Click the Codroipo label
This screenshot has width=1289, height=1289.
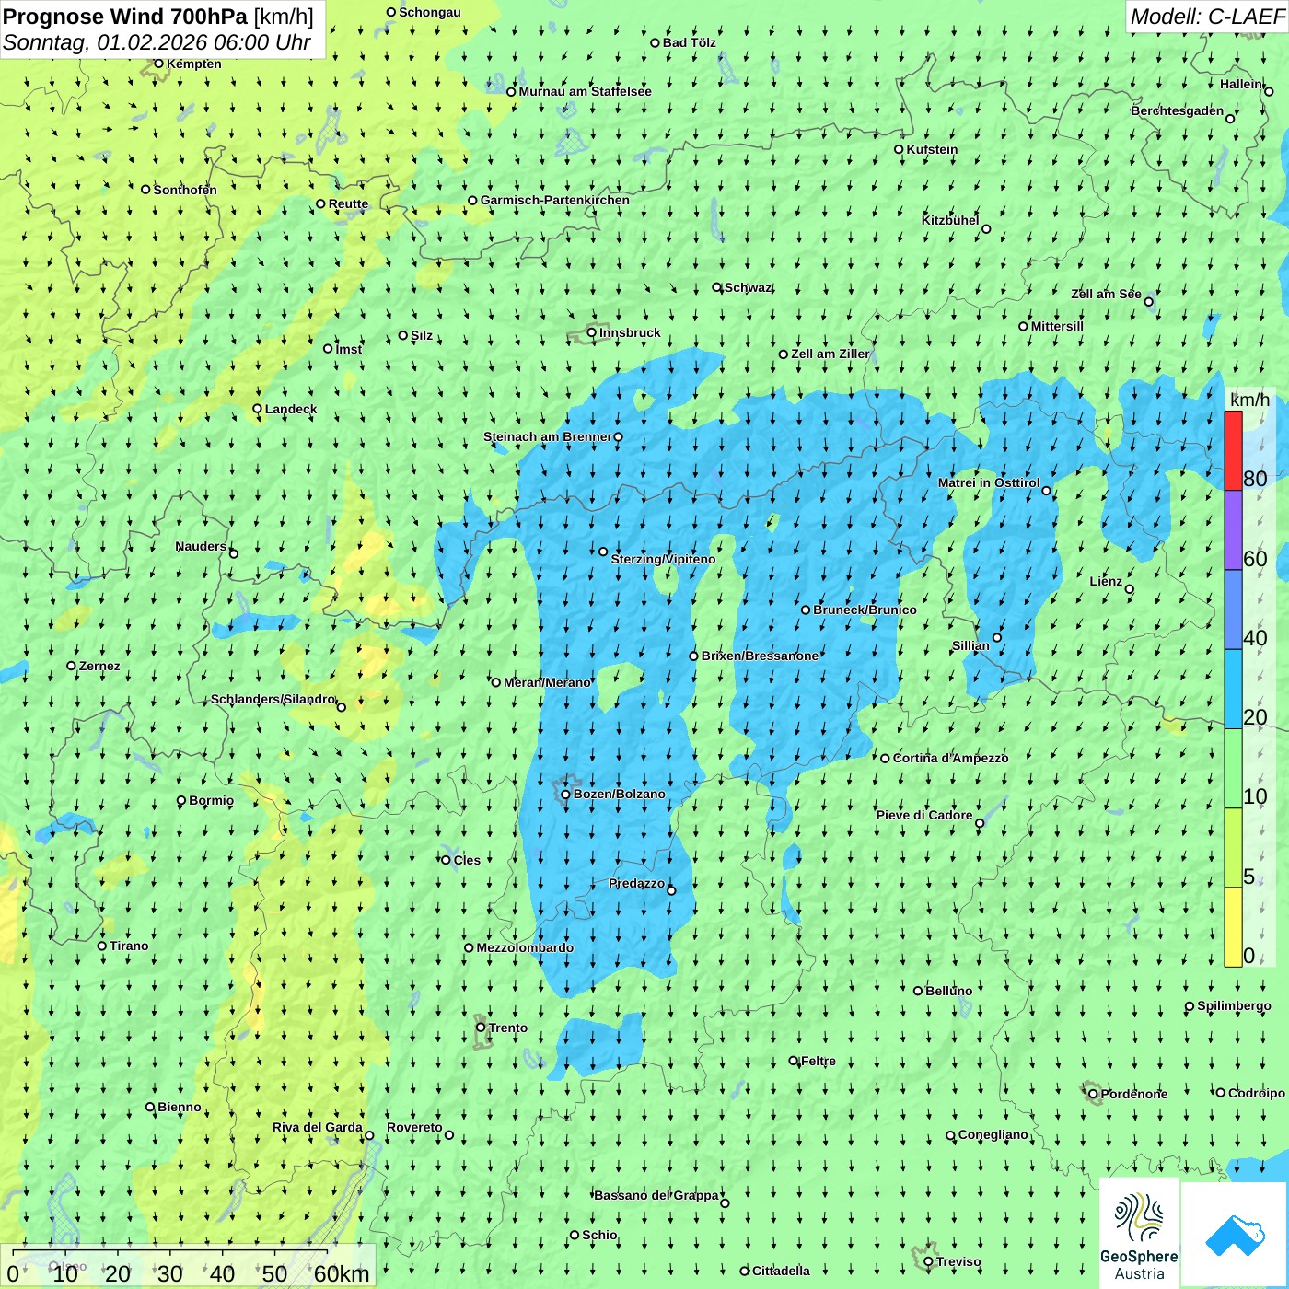click(1257, 1093)
